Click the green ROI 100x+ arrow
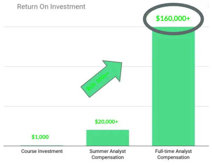The image size is (212, 165). pyautogui.click(x=101, y=79)
